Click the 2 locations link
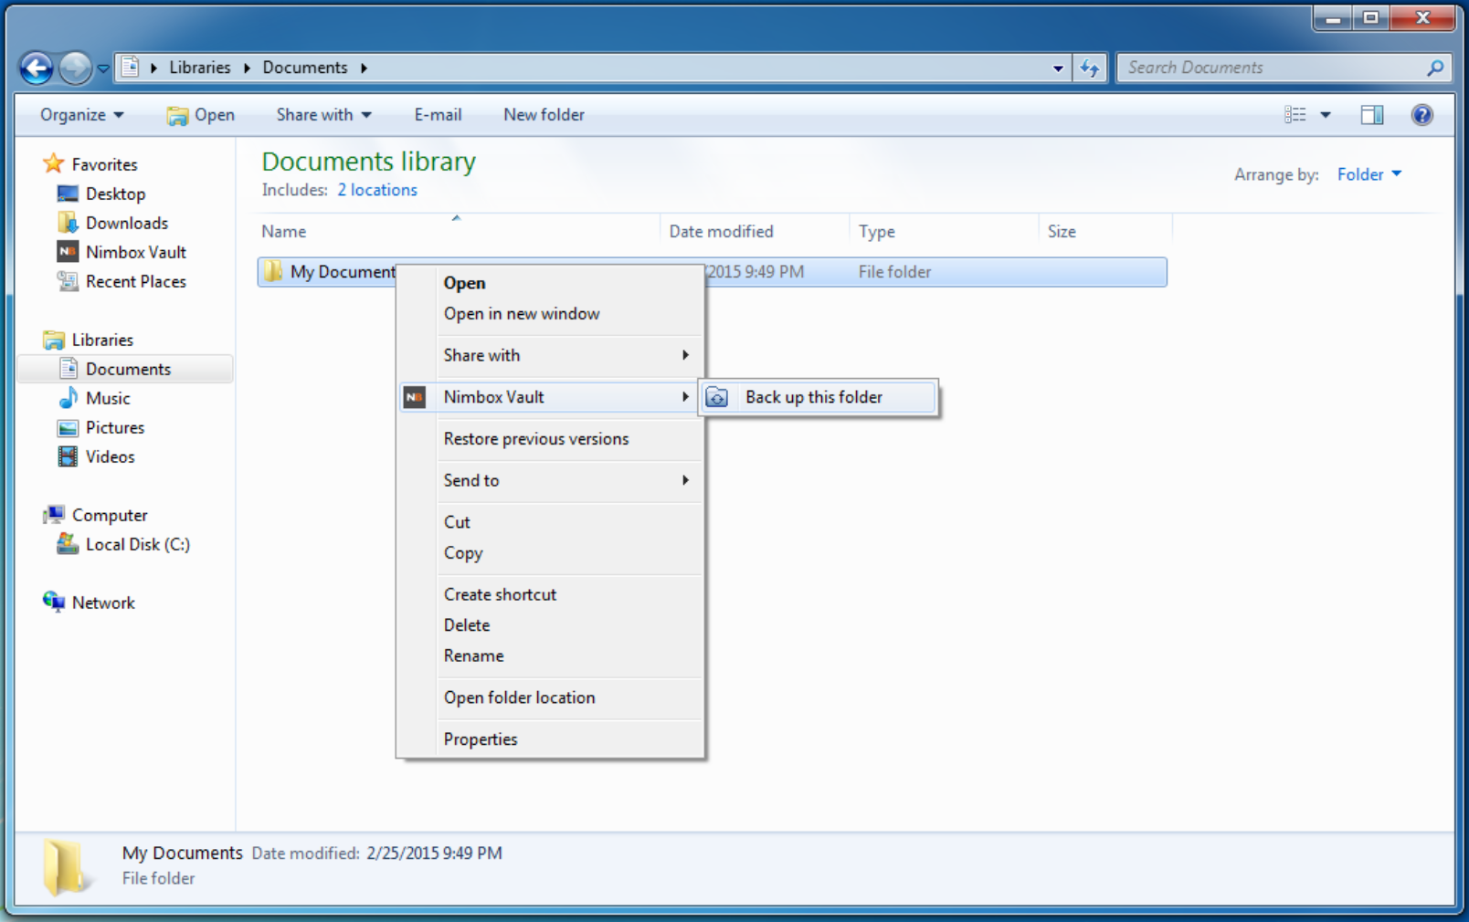Viewport: 1469px width, 922px height. tap(376, 190)
